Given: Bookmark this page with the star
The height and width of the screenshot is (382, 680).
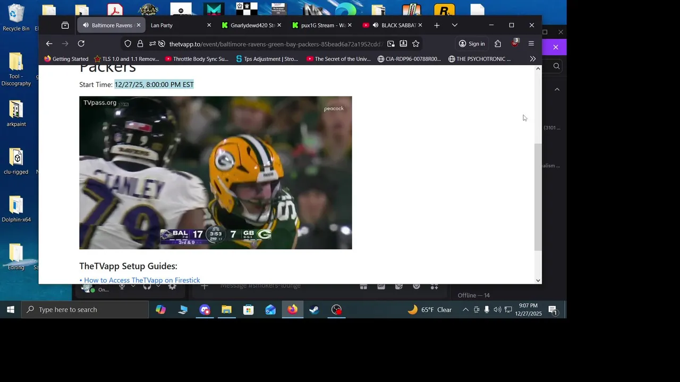Looking at the screenshot, I should pyautogui.click(x=416, y=44).
